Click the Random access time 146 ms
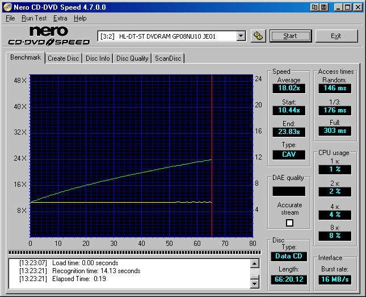 [335, 88]
